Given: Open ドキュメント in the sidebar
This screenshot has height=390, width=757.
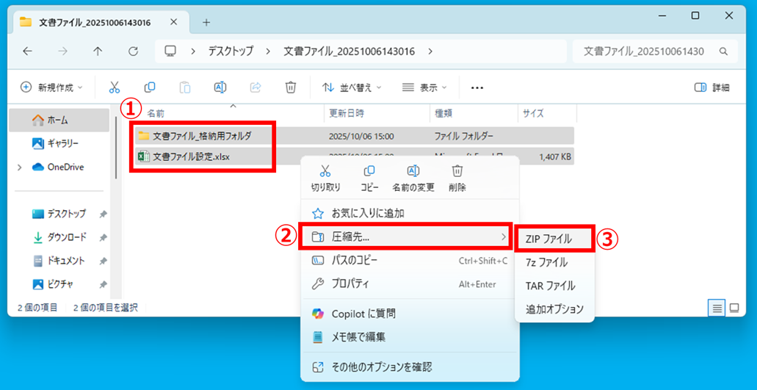Looking at the screenshot, I should click(x=59, y=261).
